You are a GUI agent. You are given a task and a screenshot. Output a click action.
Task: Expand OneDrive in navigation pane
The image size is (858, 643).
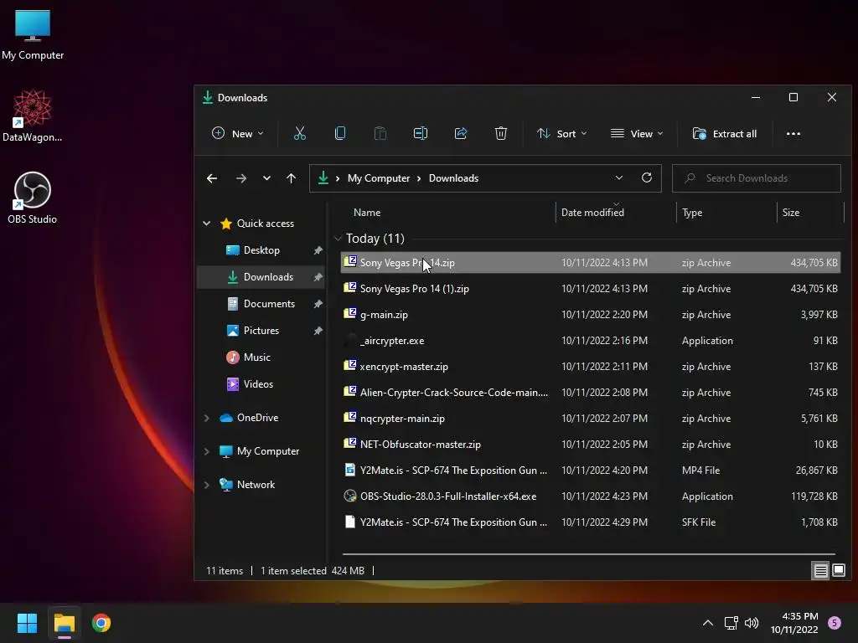pos(207,418)
